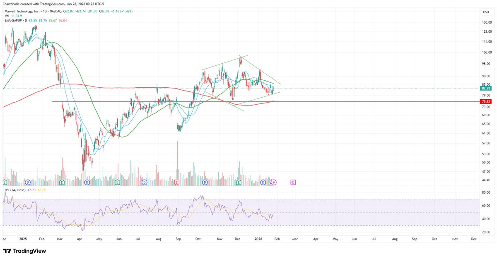Open the January 2025 dividend marker

28,182
